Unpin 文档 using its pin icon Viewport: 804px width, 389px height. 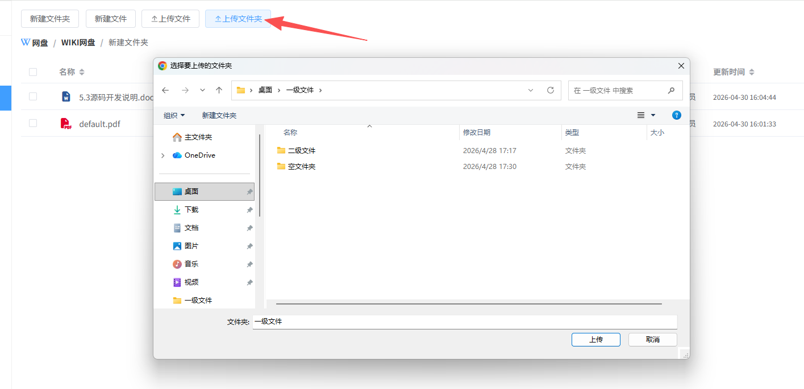pyautogui.click(x=249, y=229)
